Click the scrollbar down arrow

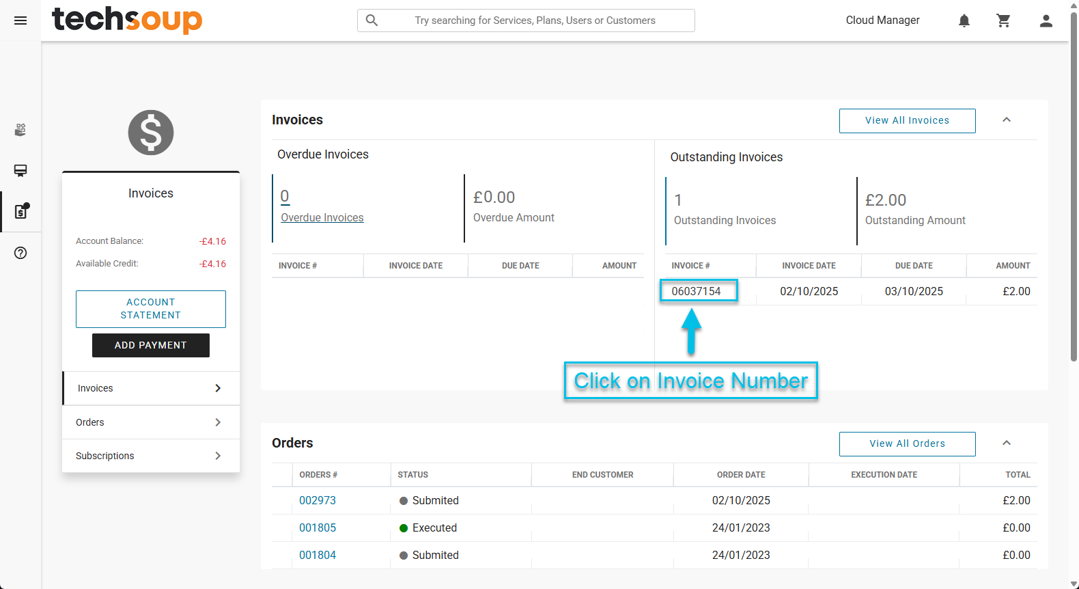point(1074,584)
